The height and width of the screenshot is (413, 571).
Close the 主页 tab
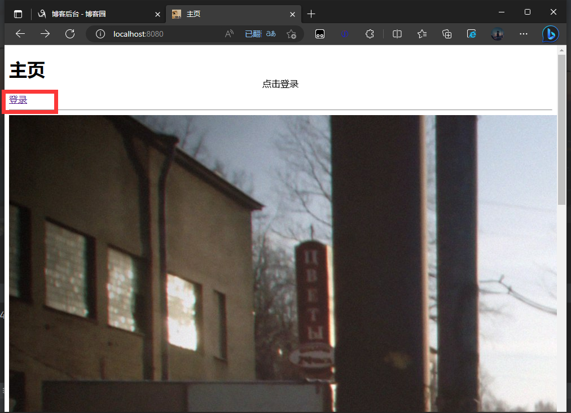tap(292, 14)
